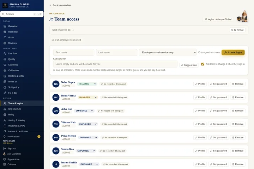Open the Help desk menu item
This screenshot has width=254, height=169.
click(22, 32)
